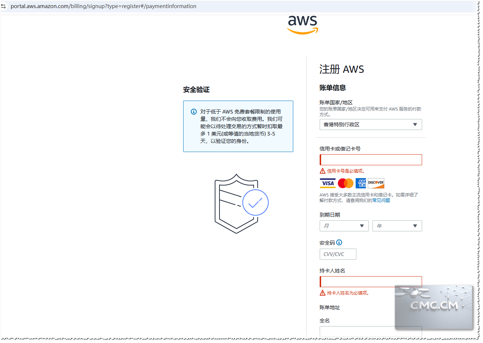Click the American Express logo
The height and width of the screenshot is (343, 483).
[361, 183]
